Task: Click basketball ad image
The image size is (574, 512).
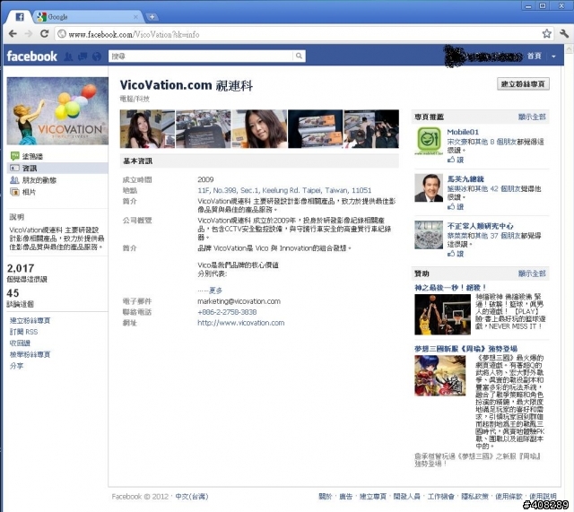Action: point(442,315)
